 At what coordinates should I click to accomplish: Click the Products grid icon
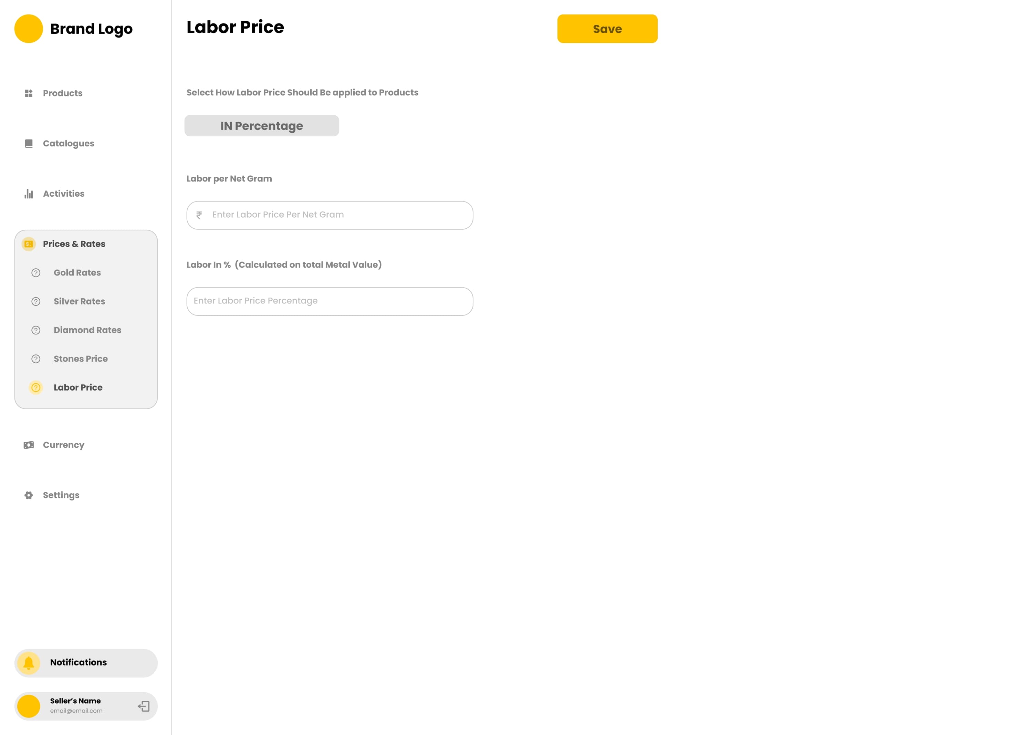[29, 93]
